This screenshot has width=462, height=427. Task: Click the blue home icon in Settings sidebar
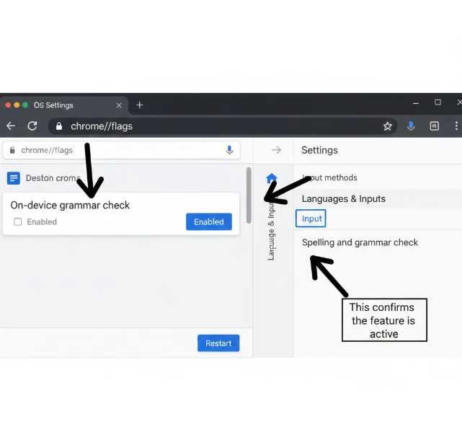coord(272,178)
